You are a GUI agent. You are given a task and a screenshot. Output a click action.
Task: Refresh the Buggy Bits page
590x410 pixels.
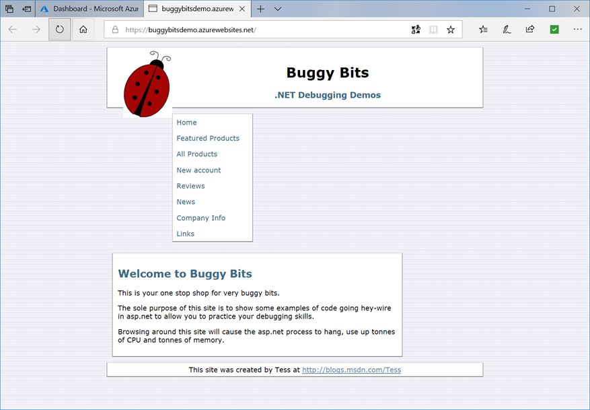click(59, 30)
